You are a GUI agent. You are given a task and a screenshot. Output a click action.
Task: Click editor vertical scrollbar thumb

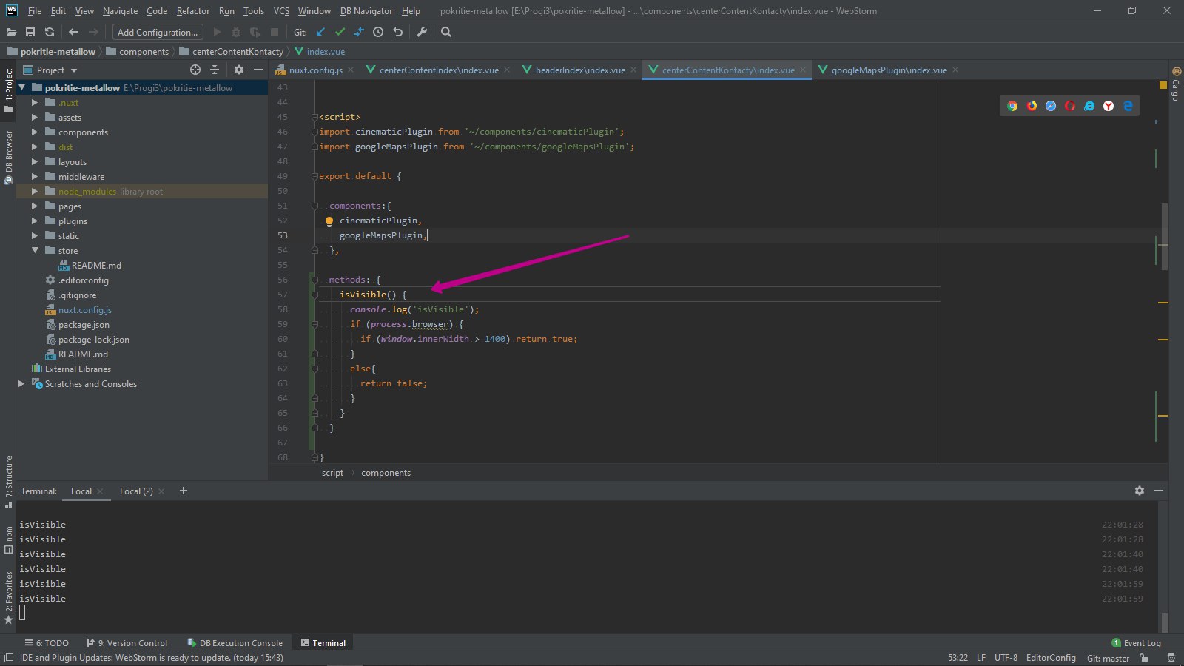pos(1165,237)
